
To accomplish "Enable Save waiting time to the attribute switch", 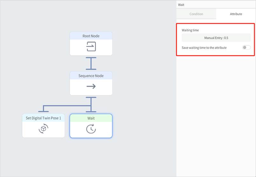I will pyautogui.click(x=246, y=47).
